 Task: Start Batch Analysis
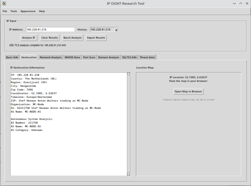[72, 38]
